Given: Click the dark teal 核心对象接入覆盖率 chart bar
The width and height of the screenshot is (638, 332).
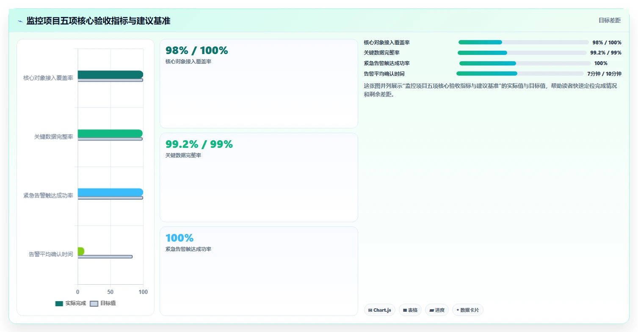Looking at the screenshot, I should tap(110, 74).
